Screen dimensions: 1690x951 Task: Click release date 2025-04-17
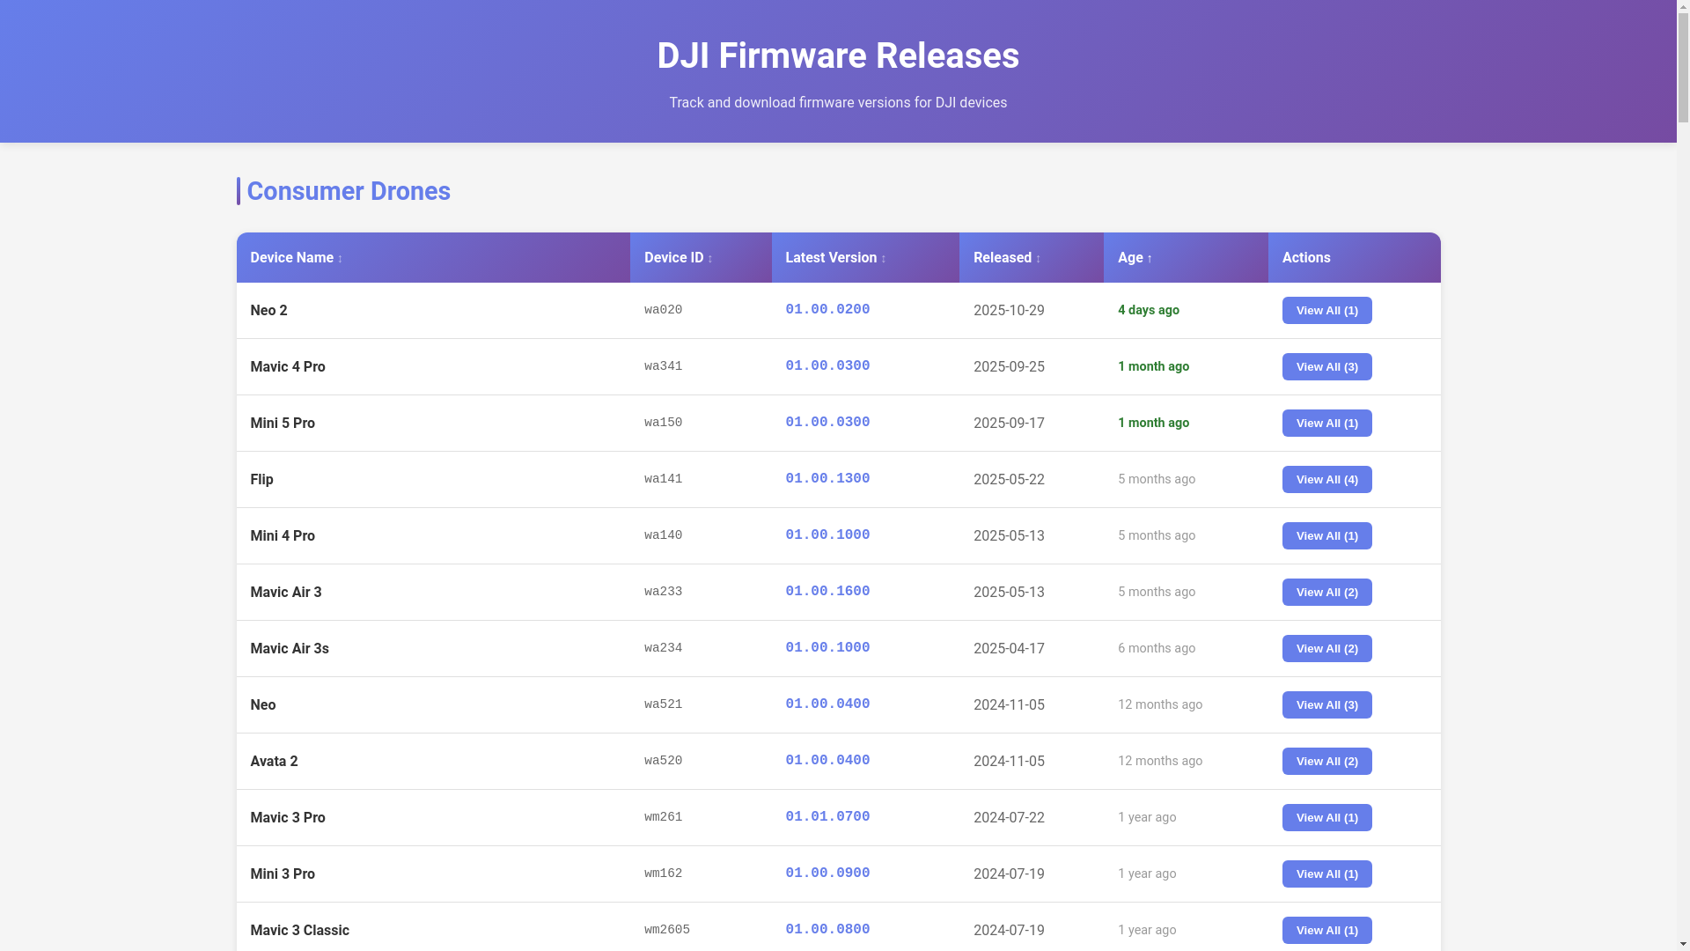pos(1009,649)
